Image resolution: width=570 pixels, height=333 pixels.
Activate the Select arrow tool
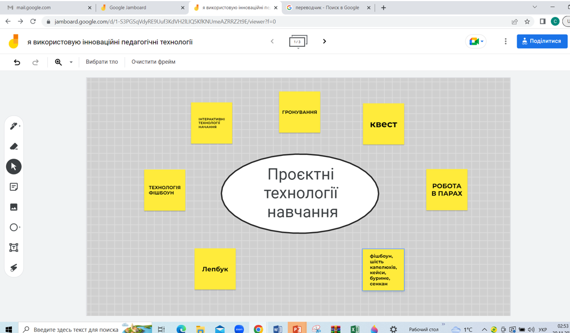tap(14, 167)
